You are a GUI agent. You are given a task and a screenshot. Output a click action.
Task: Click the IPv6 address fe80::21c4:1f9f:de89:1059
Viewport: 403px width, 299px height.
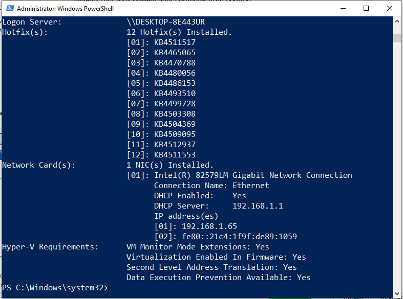(x=239, y=237)
